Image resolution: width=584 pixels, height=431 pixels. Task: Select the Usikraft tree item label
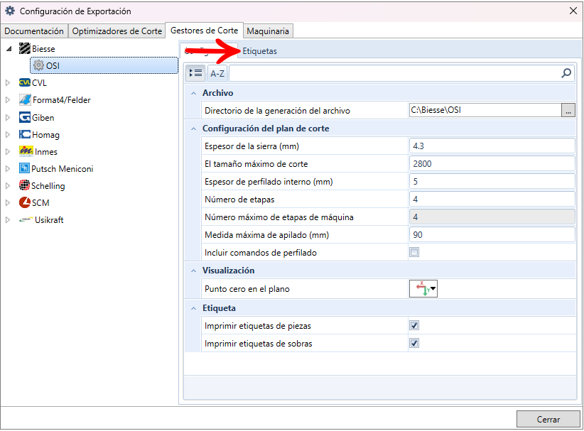pyautogui.click(x=49, y=219)
